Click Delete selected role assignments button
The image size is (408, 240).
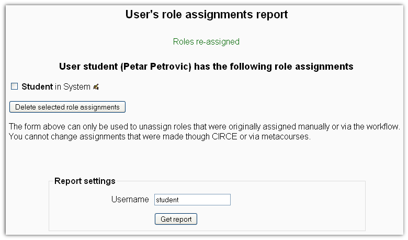click(67, 107)
